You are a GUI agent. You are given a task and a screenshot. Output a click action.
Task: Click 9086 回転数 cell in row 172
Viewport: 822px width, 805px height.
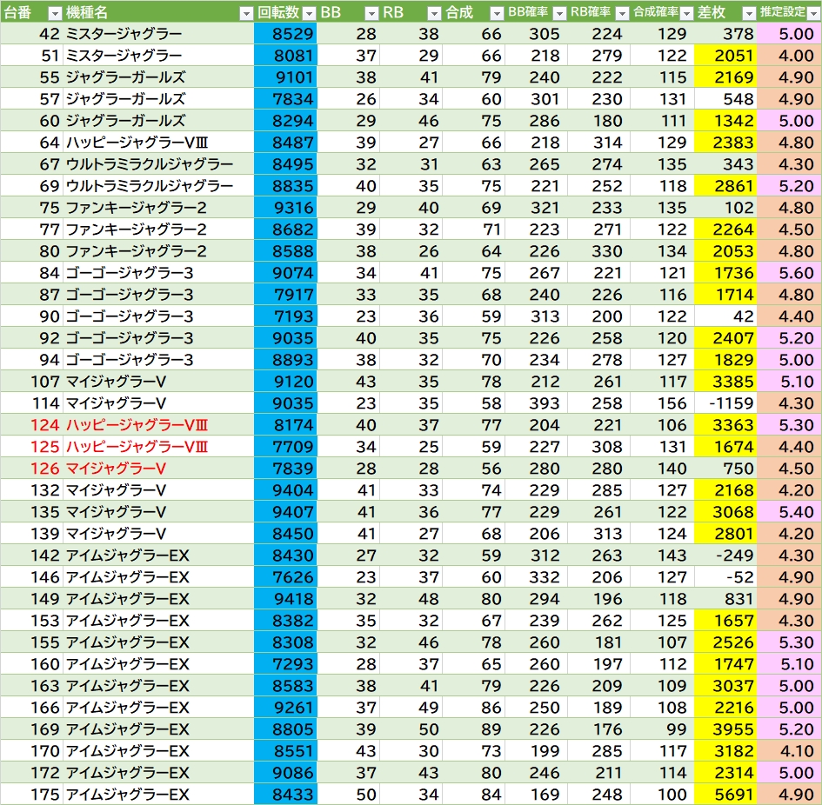285,773
